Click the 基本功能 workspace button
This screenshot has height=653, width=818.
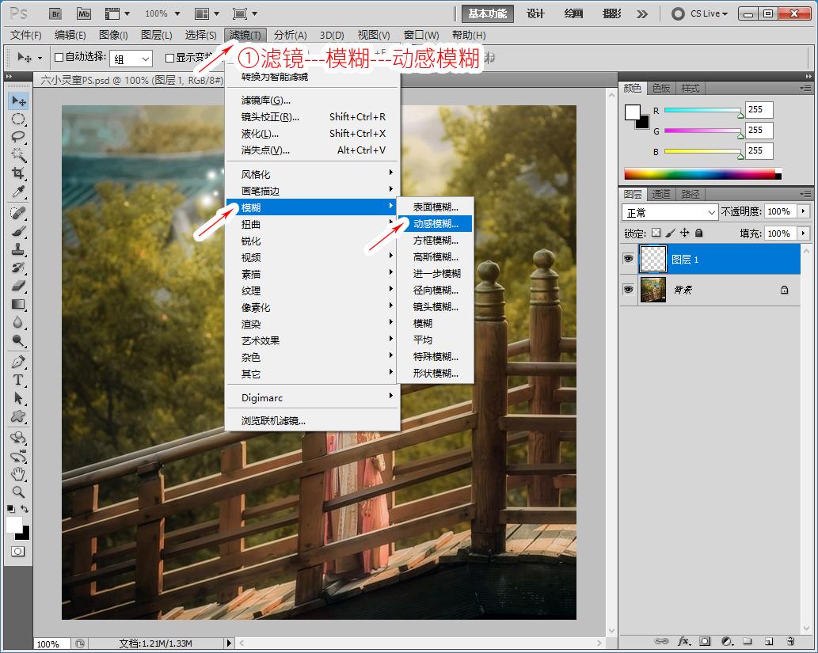coord(489,13)
